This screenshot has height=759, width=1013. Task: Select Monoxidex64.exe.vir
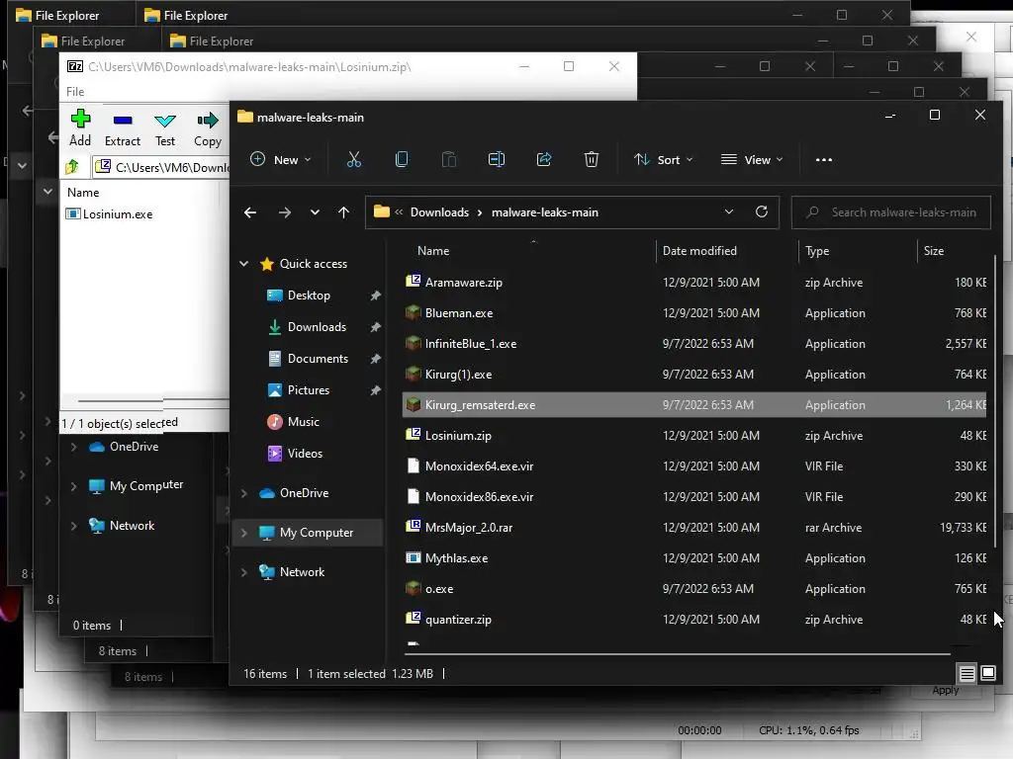pyautogui.click(x=694, y=466)
